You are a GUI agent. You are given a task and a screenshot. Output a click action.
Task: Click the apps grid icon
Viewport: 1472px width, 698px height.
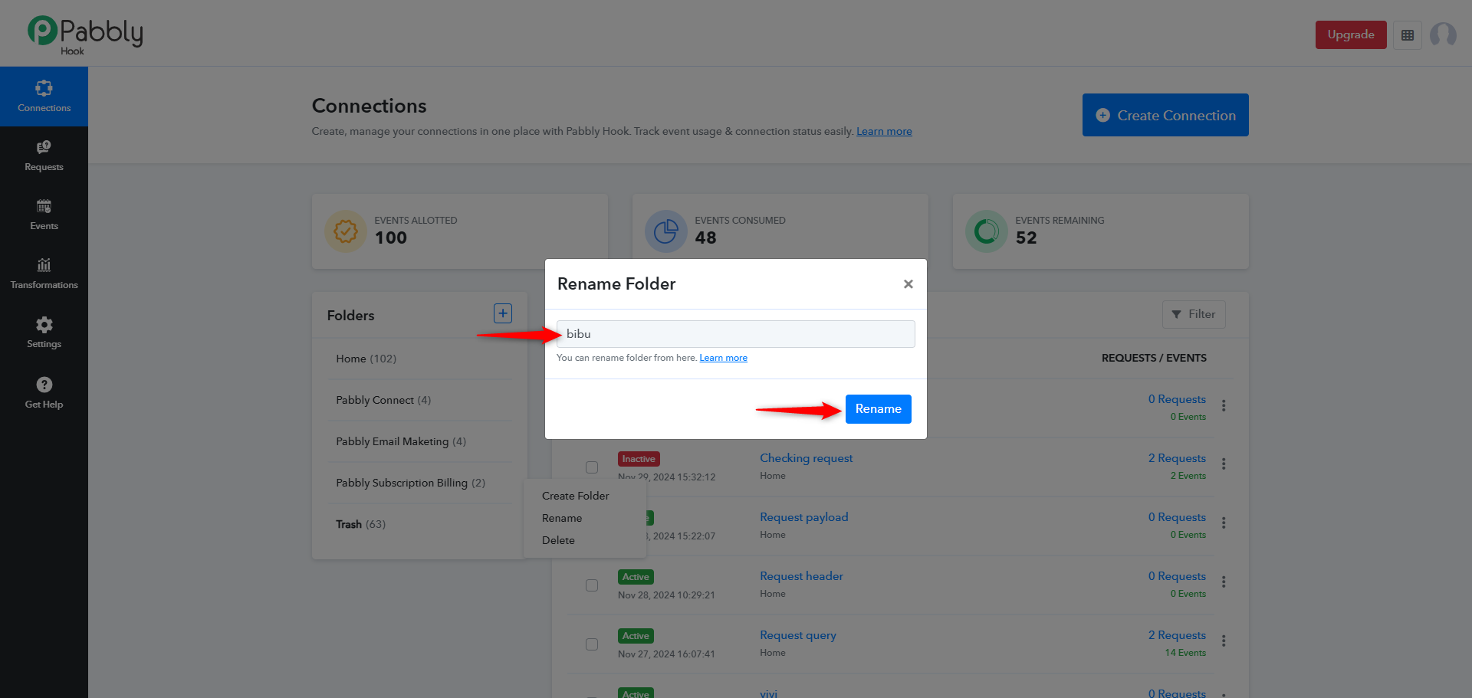(1408, 35)
